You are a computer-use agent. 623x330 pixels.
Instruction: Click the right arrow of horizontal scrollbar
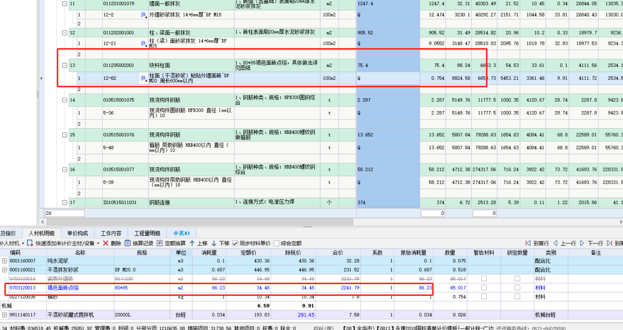click(620, 222)
